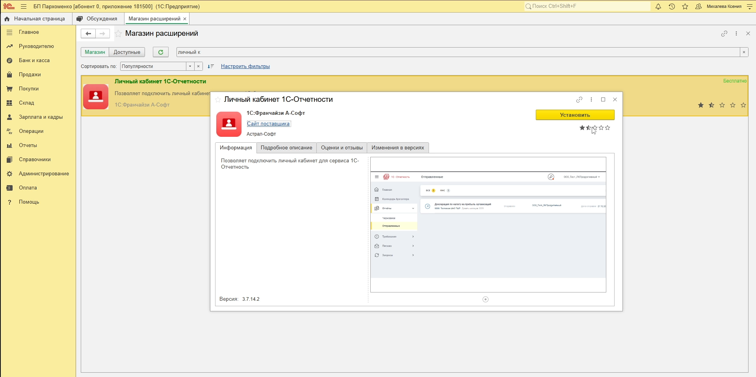This screenshot has width=756, height=377.
Task: Open more options menu of Магазин расширений page
Action: 736,33
